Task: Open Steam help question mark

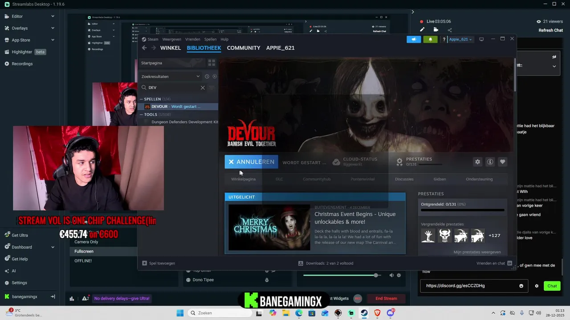Action: (x=444, y=39)
